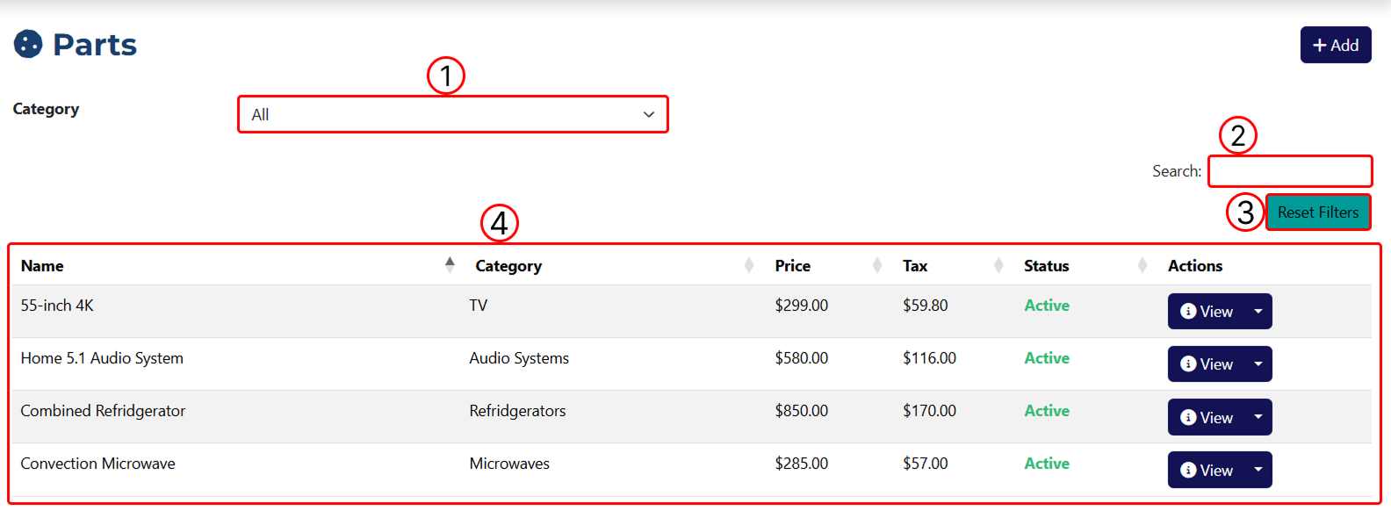This screenshot has width=1391, height=511.
Task: Sort table by Category column
Action: click(508, 266)
